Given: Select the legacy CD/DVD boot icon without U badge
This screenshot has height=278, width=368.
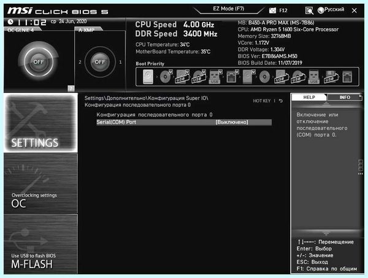Looking at the screenshot, I should (264, 77).
